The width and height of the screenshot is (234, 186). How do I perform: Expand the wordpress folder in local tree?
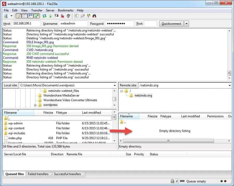pos(35,105)
